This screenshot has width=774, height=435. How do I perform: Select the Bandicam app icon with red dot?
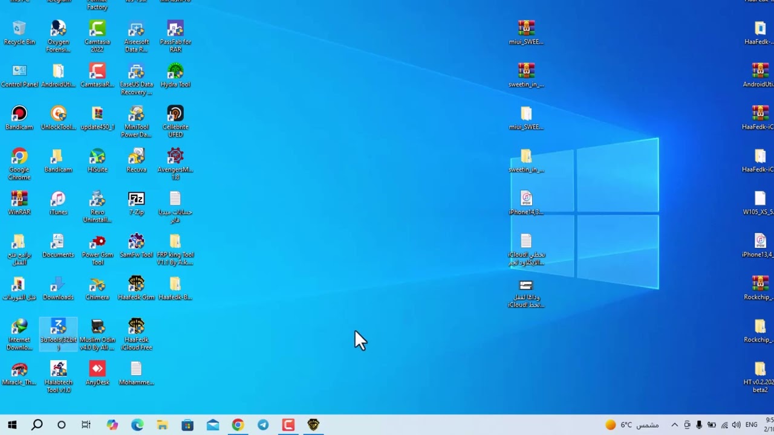[19, 118]
